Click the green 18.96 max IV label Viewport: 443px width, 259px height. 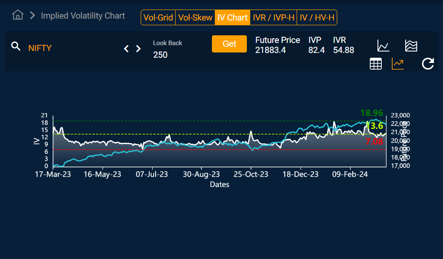pos(372,113)
